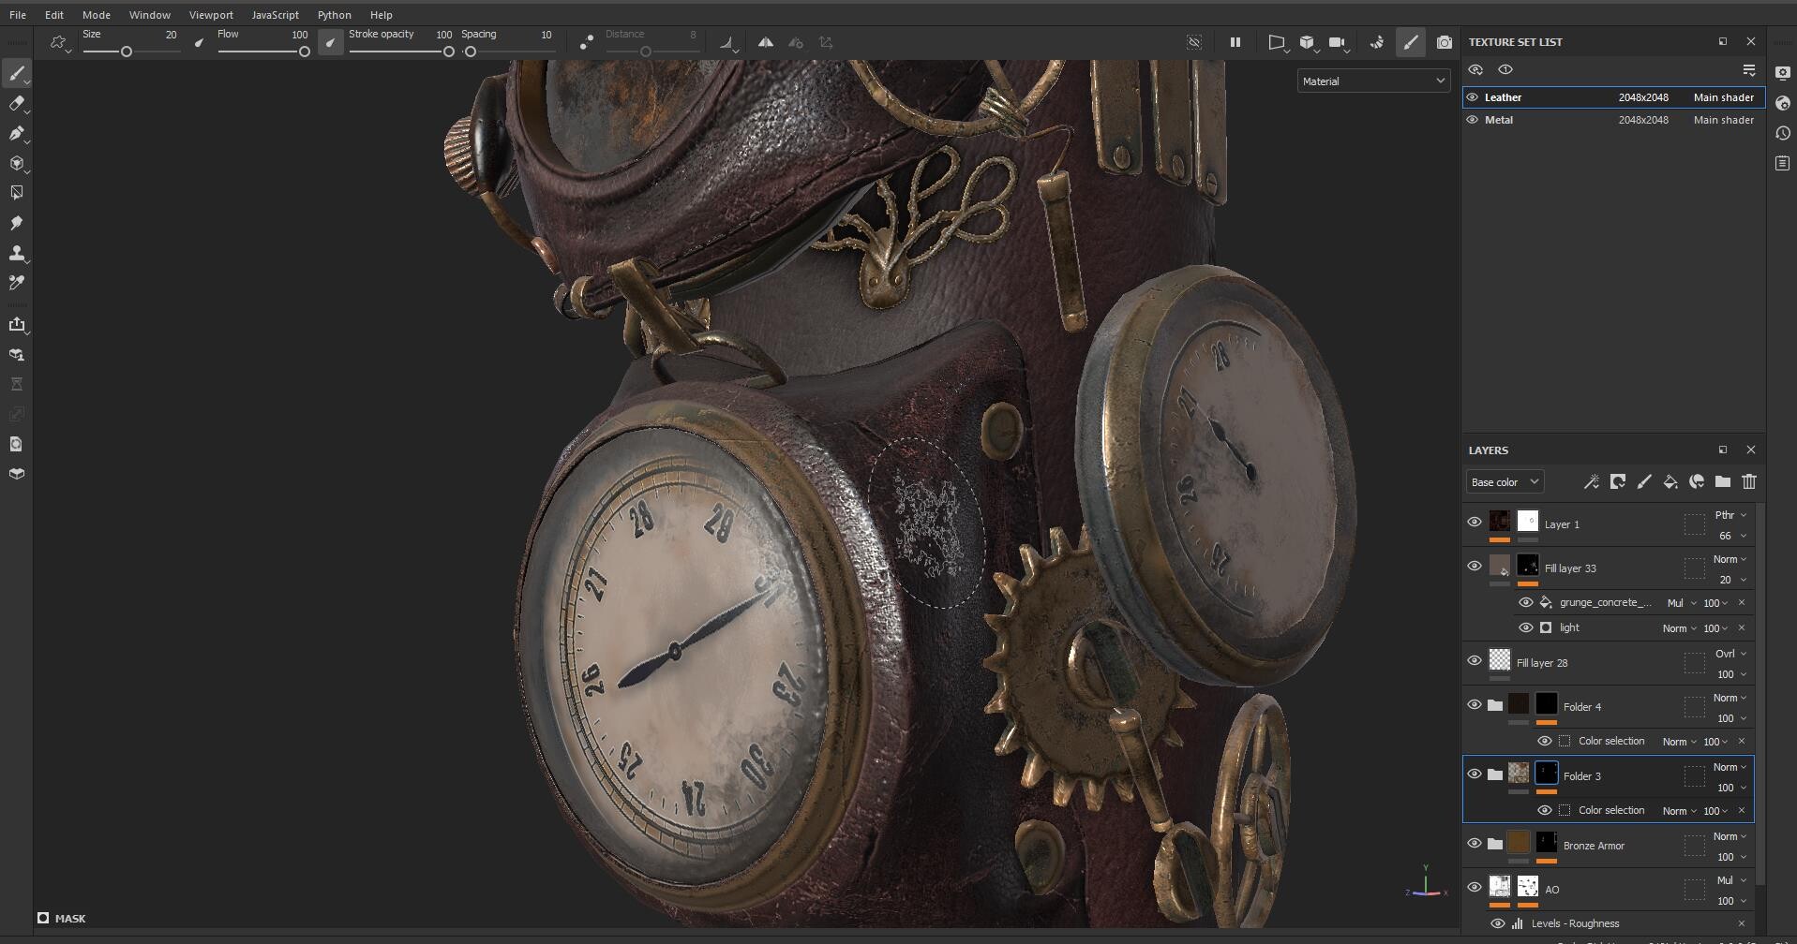Image resolution: width=1797 pixels, height=944 pixels.
Task: Open the Base color channel dropdown
Action: 1504,481
